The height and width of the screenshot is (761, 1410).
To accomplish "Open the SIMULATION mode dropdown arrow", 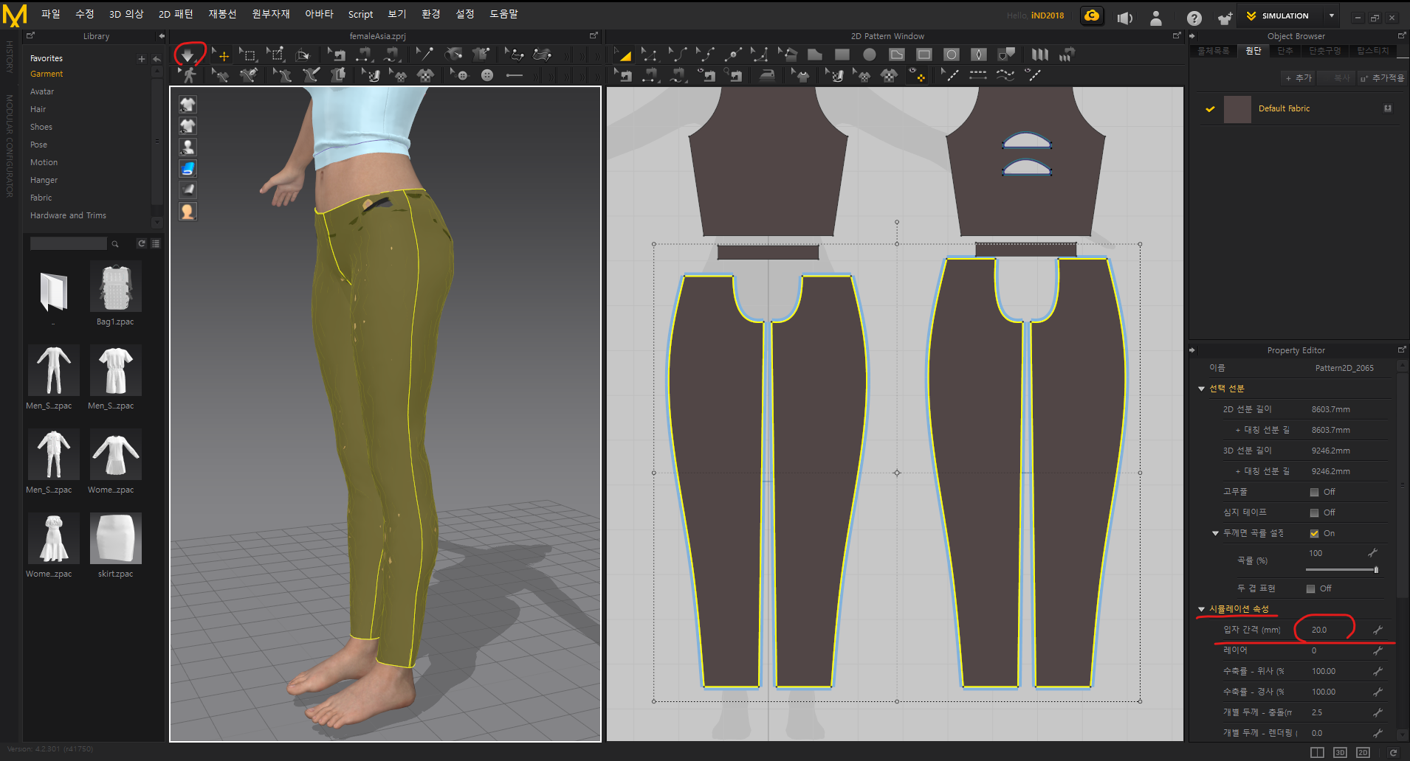I will point(1332,15).
